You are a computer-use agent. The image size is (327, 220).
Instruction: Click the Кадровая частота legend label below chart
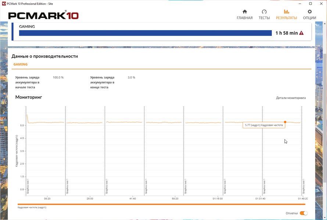32,208
